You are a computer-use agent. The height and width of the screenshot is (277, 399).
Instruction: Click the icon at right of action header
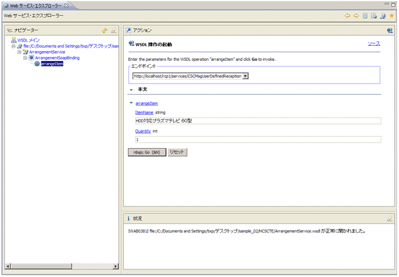pos(390,30)
